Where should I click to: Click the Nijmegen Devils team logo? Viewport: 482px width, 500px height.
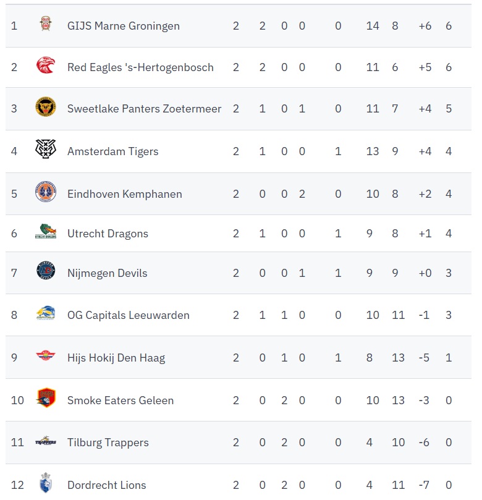tap(45, 272)
